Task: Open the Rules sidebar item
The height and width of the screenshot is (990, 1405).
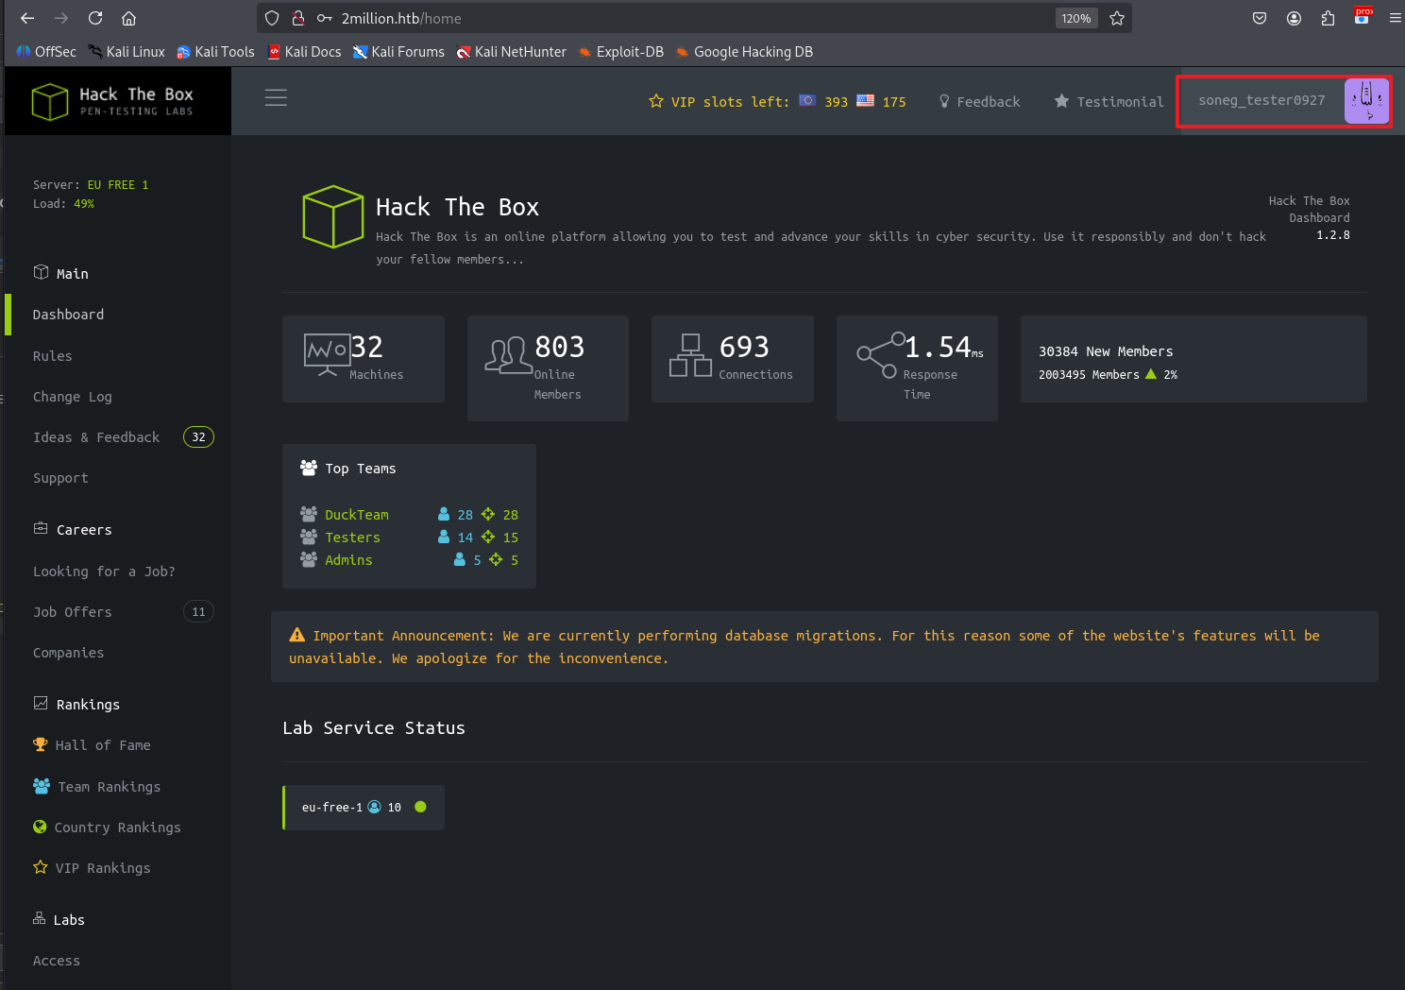Action: [x=53, y=356]
